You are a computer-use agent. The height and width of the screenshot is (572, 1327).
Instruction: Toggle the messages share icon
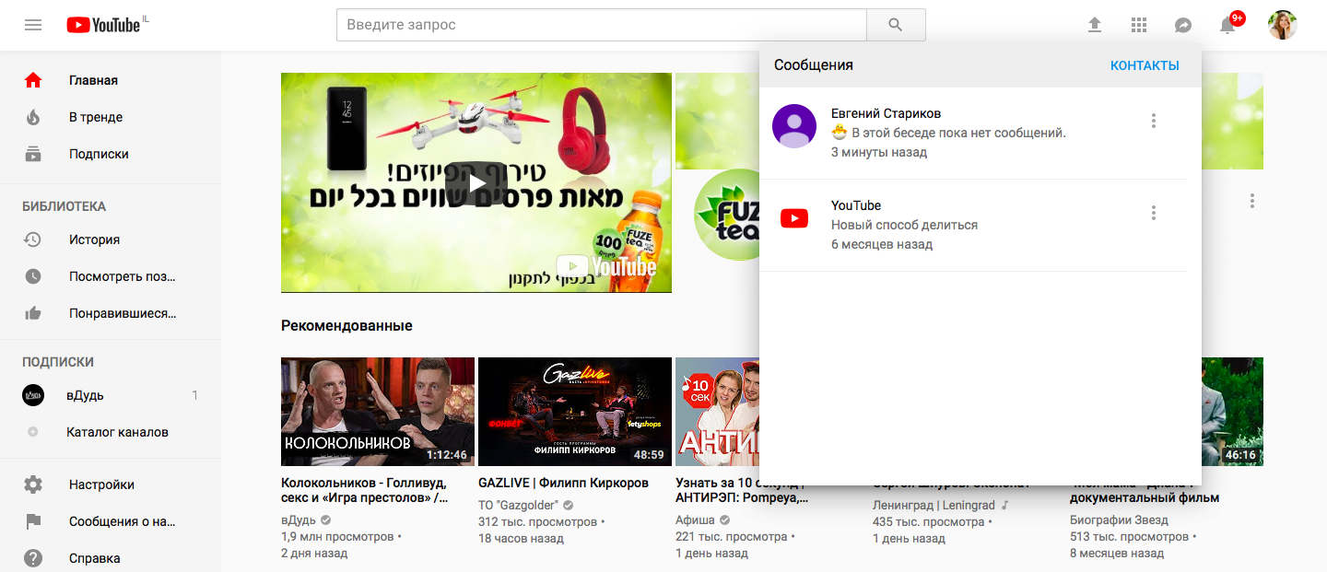(1183, 25)
